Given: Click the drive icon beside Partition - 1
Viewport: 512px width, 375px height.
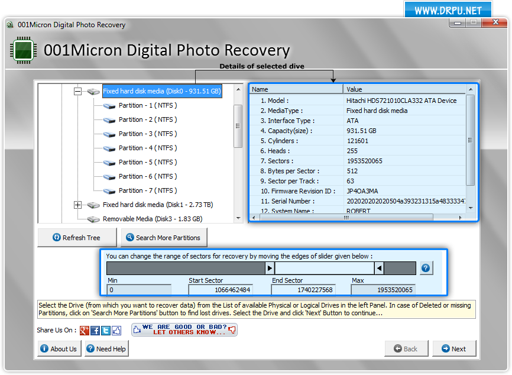Looking at the screenshot, I should pyautogui.click(x=109, y=106).
